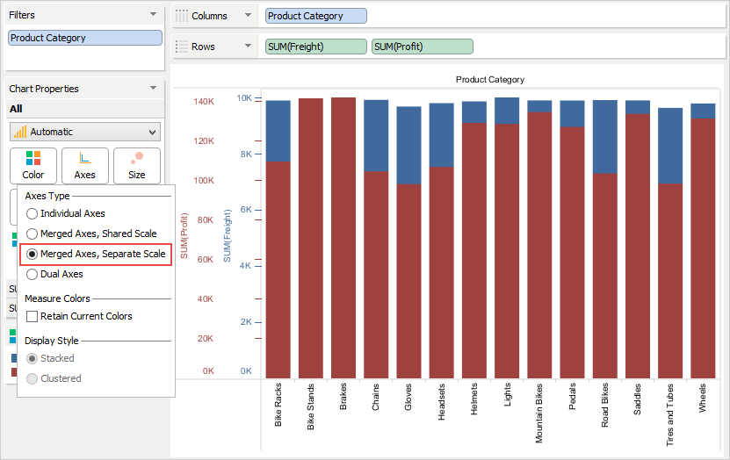
Task: Click the Product Category filter pill
Action: (x=85, y=38)
